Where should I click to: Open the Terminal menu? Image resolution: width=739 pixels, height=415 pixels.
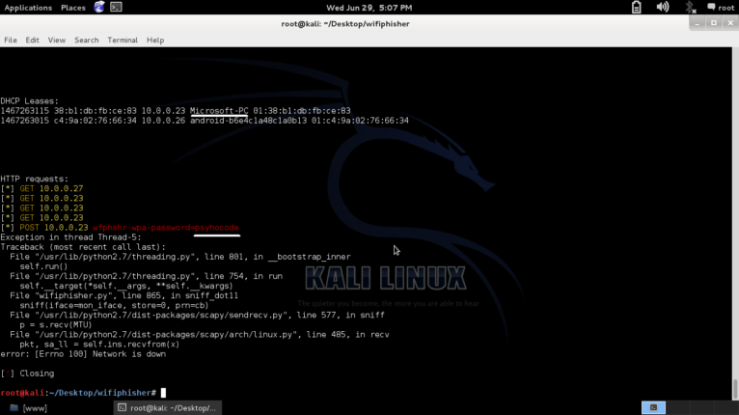tap(123, 40)
